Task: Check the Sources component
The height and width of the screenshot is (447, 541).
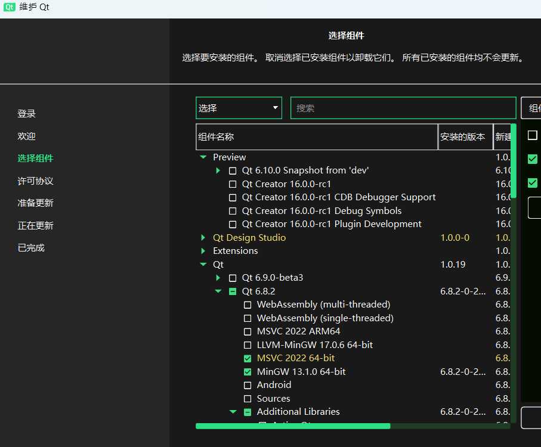Action: (248, 399)
